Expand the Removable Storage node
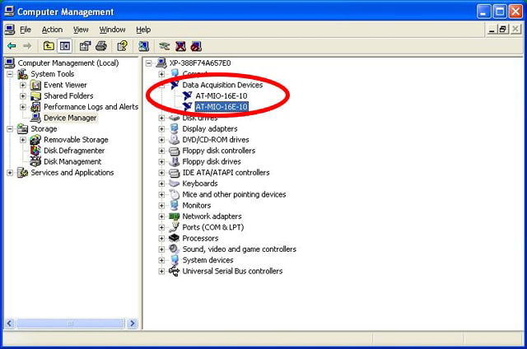Image resolution: width=527 pixels, height=349 pixels. (x=23, y=140)
